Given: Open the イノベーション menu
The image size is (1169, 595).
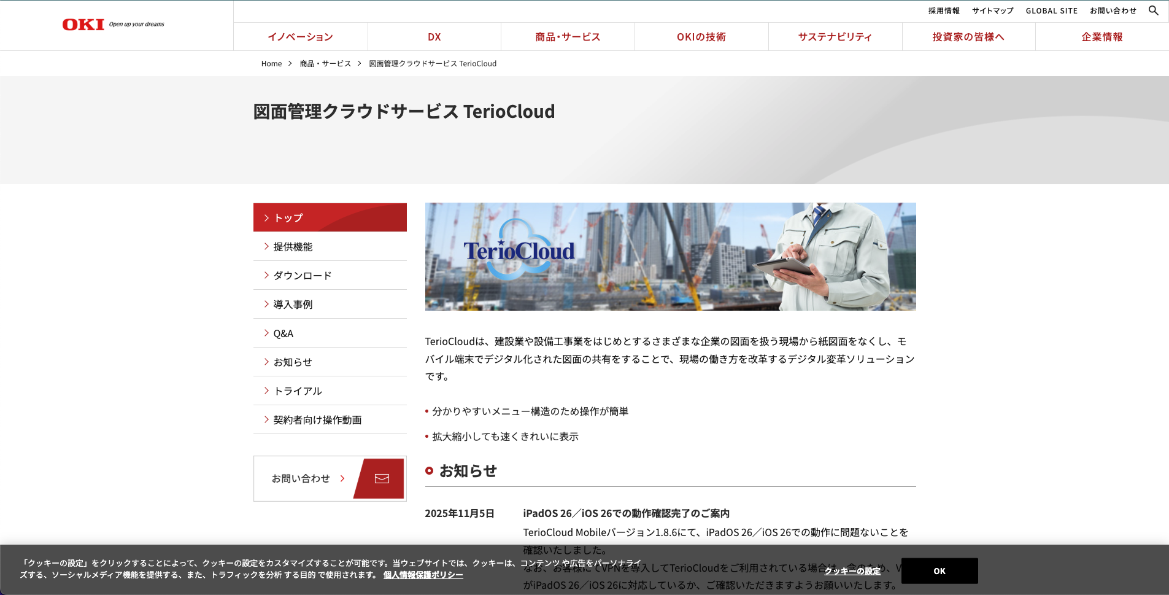Looking at the screenshot, I should pyautogui.click(x=300, y=37).
